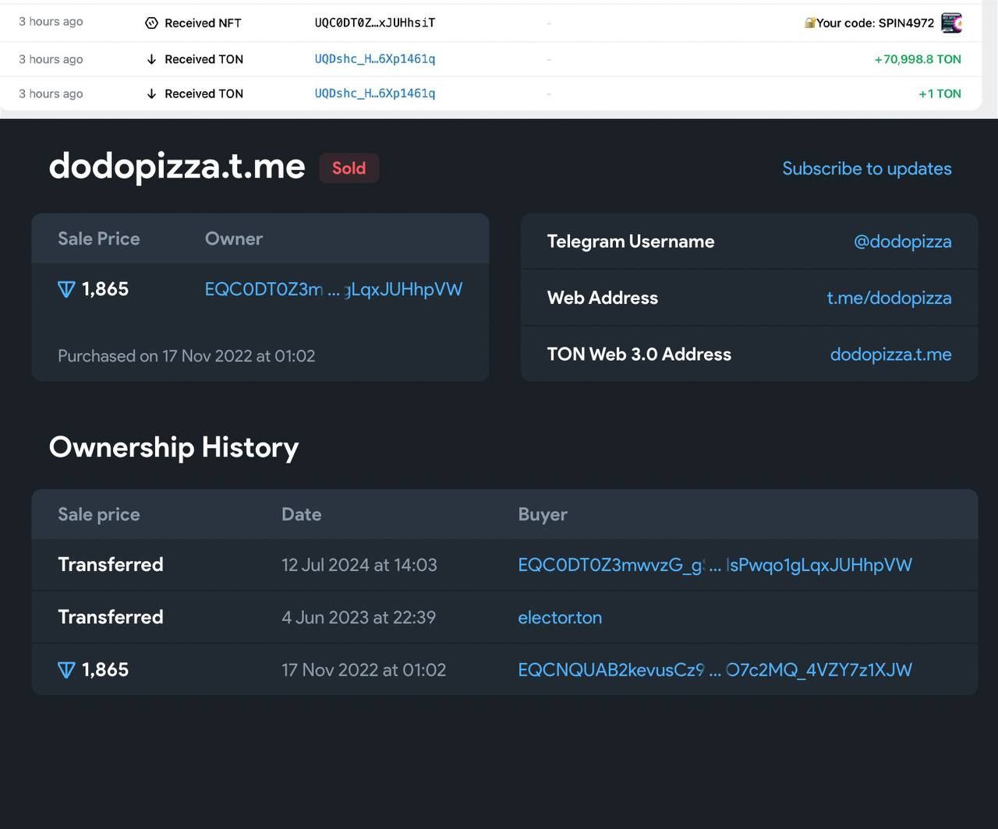This screenshot has width=998, height=829.
Task: Open the owner address in the Sale Price card
Action: 333,290
